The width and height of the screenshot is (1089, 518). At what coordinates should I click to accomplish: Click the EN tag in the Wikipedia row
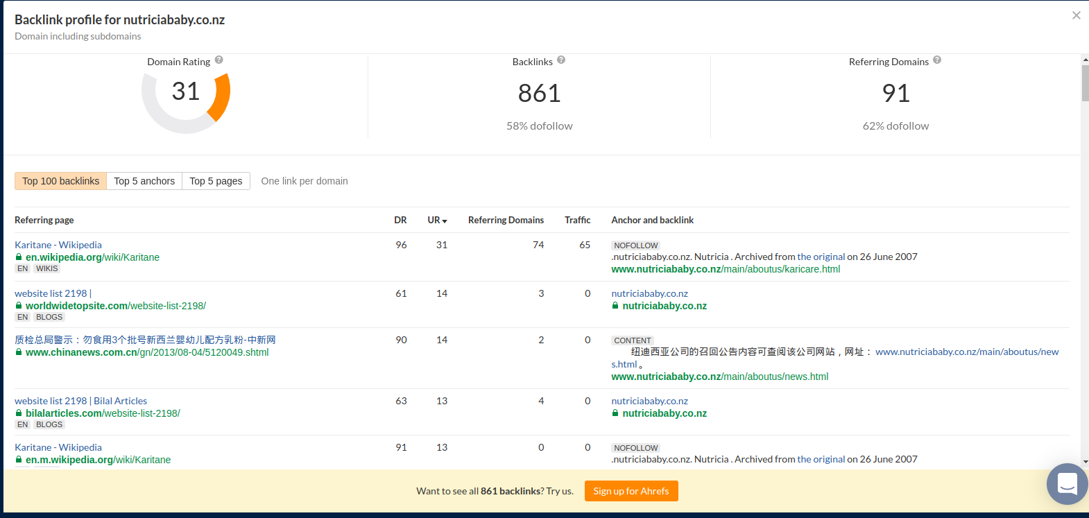[x=23, y=268]
